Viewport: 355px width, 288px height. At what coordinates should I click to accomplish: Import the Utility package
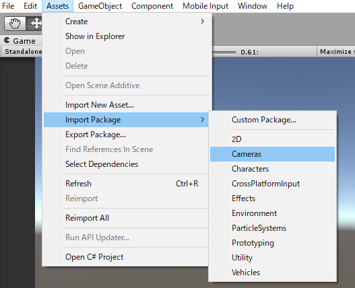pos(272,258)
